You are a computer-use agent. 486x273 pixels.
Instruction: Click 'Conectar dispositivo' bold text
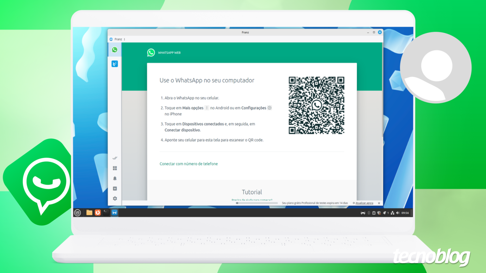pos(182,130)
